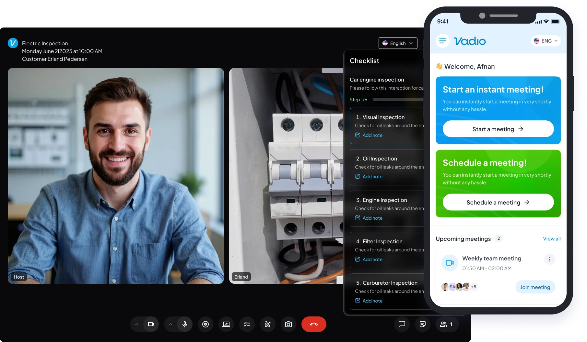Start recording the meeting
The image size is (587, 342).
(205, 324)
